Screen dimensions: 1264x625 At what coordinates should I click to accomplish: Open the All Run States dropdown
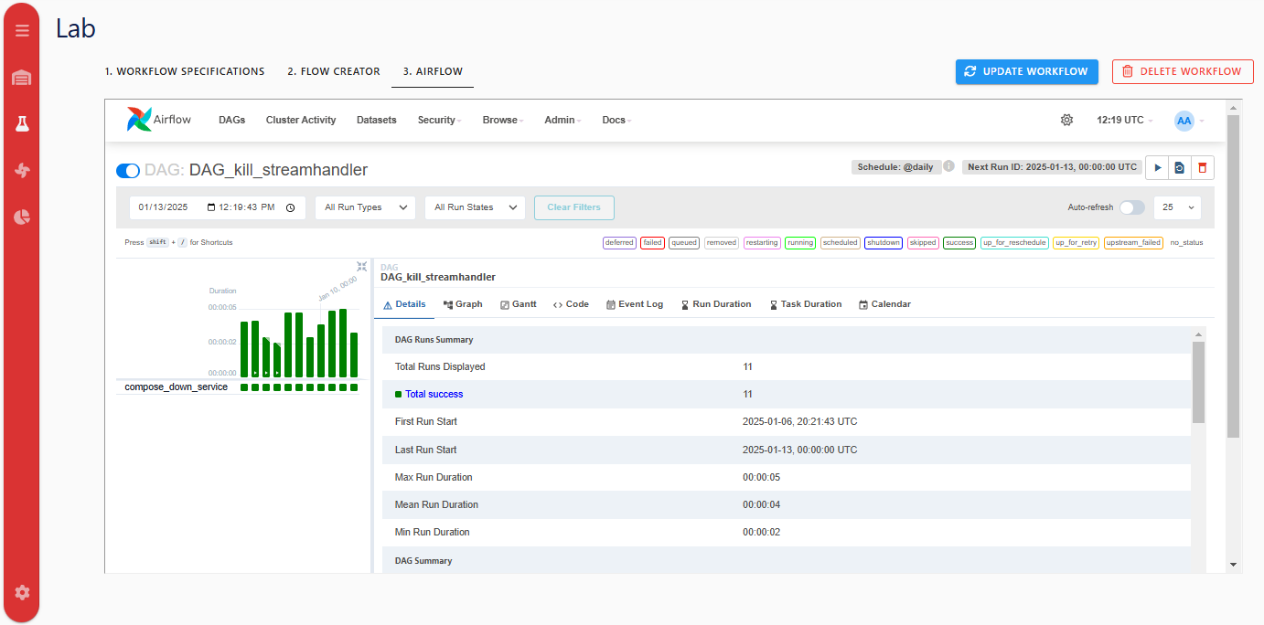[x=475, y=207]
